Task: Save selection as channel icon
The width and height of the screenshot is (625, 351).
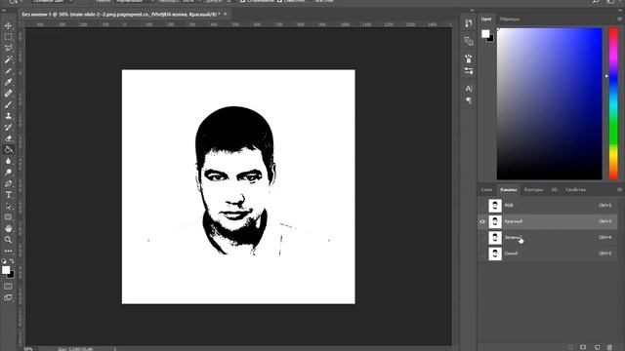Action: (x=583, y=347)
